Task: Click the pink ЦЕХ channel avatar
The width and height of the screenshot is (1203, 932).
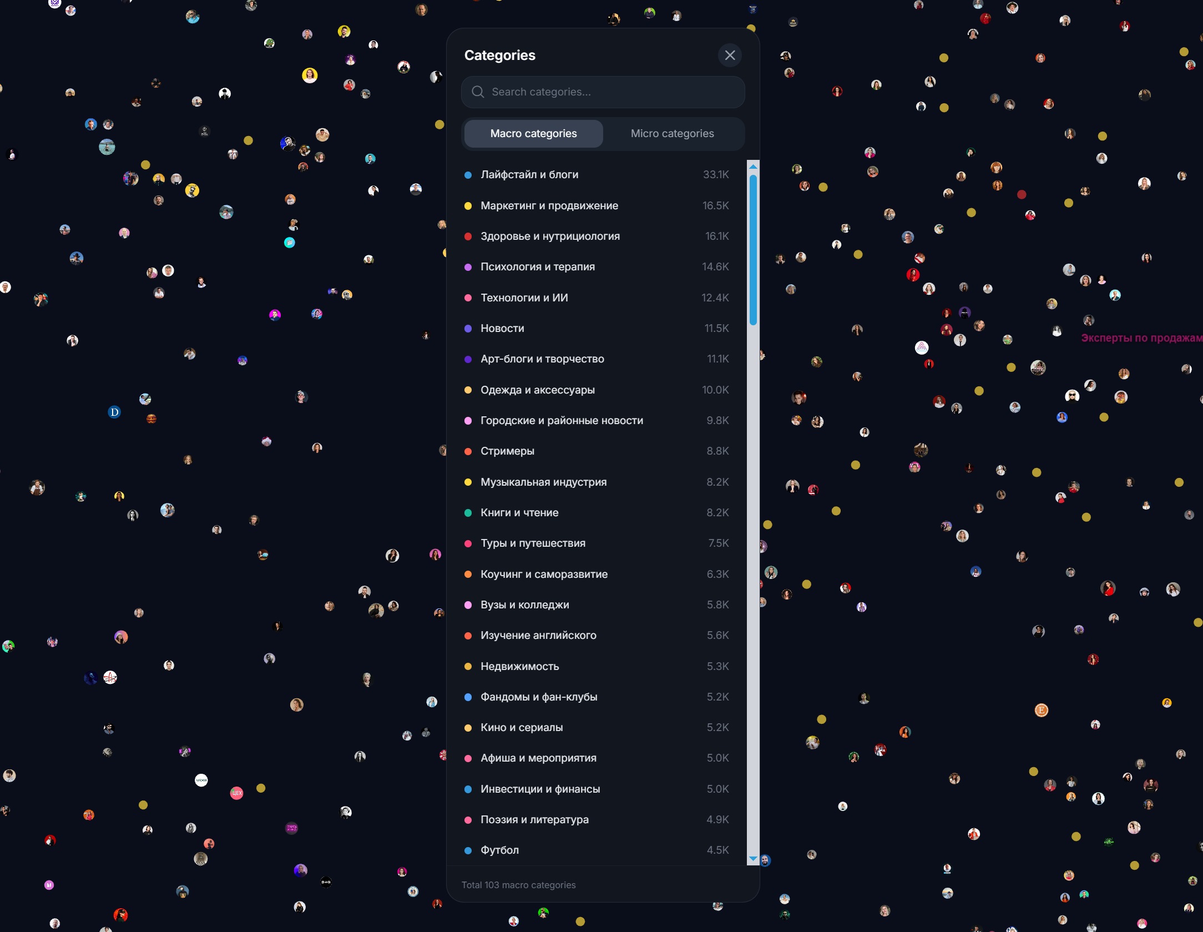Action: tap(237, 793)
